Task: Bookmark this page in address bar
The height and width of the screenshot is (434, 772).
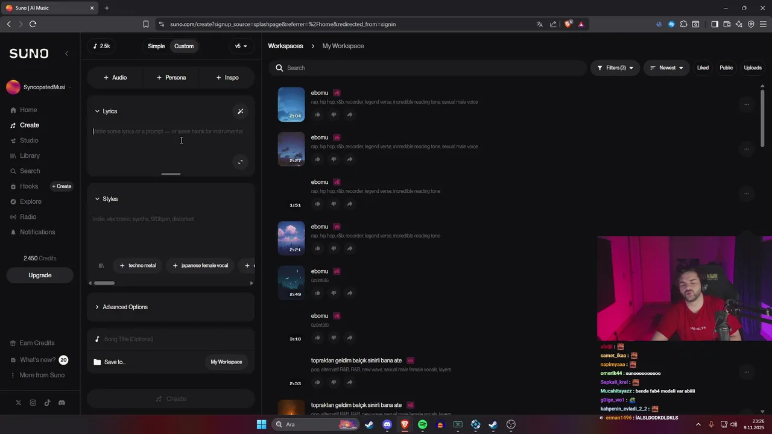Action: [x=146, y=24]
